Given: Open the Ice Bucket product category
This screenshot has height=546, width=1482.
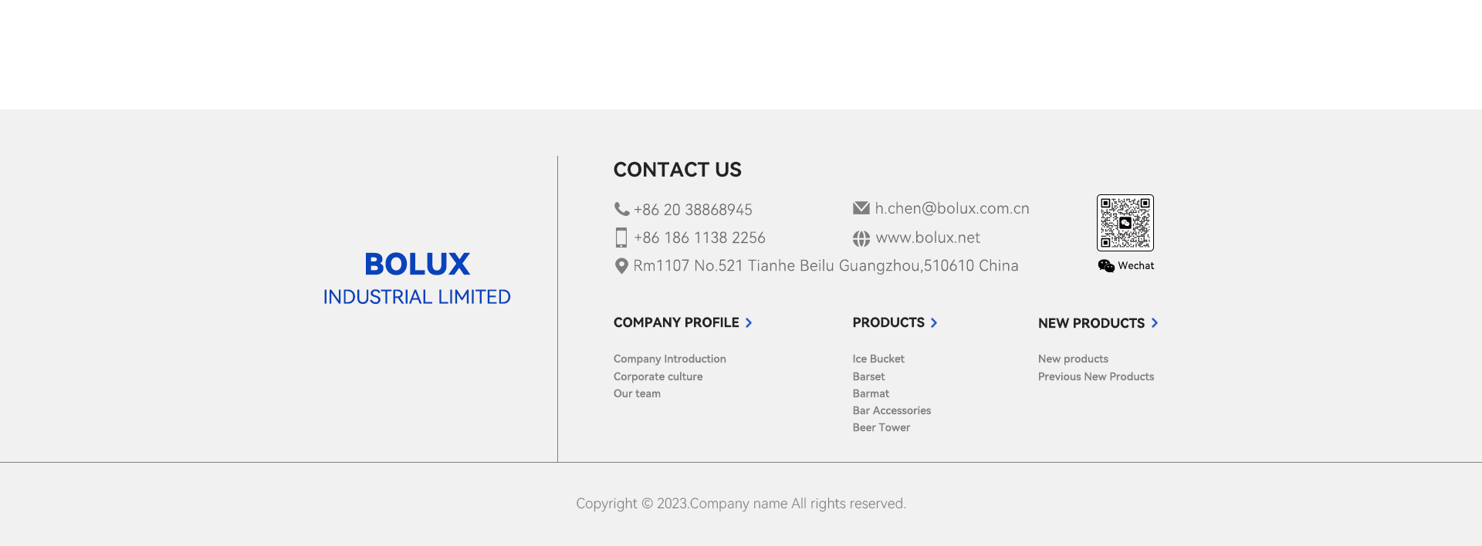Looking at the screenshot, I should coord(878,359).
